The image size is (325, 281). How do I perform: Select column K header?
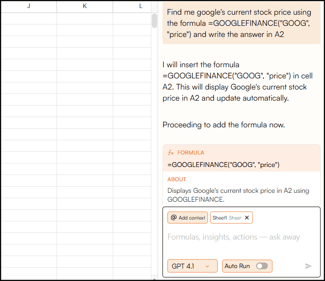(85, 6)
